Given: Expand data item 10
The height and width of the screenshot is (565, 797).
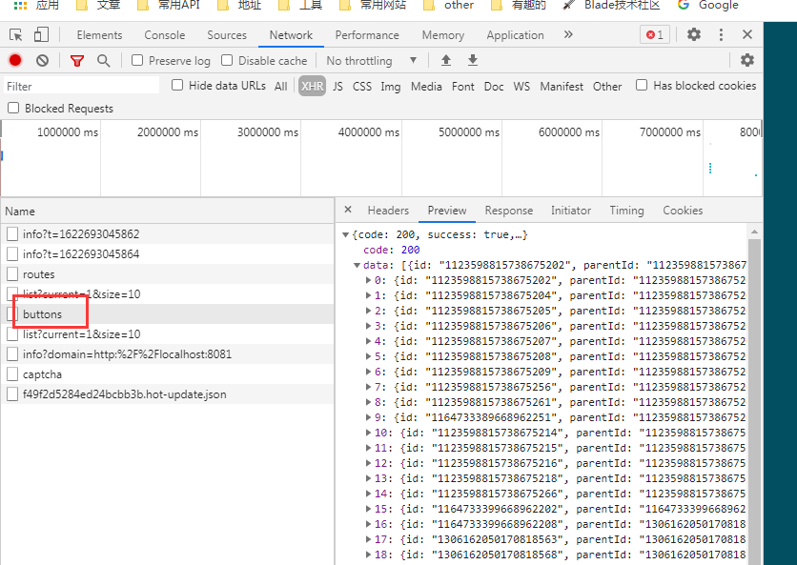Looking at the screenshot, I should [x=369, y=433].
